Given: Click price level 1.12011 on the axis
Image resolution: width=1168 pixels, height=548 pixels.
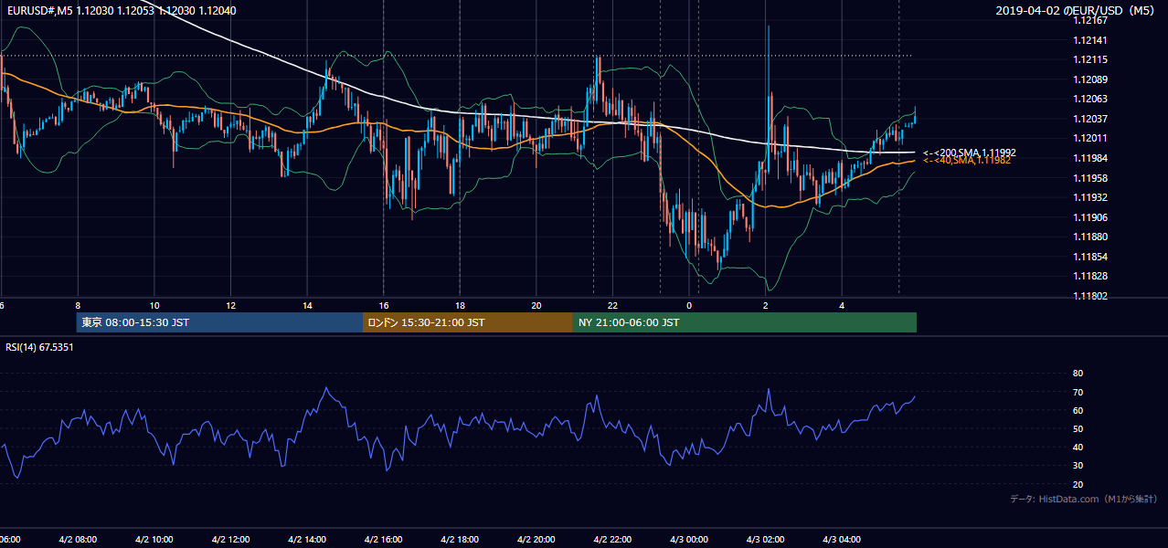Looking at the screenshot, I should (x=1089, y=138).
